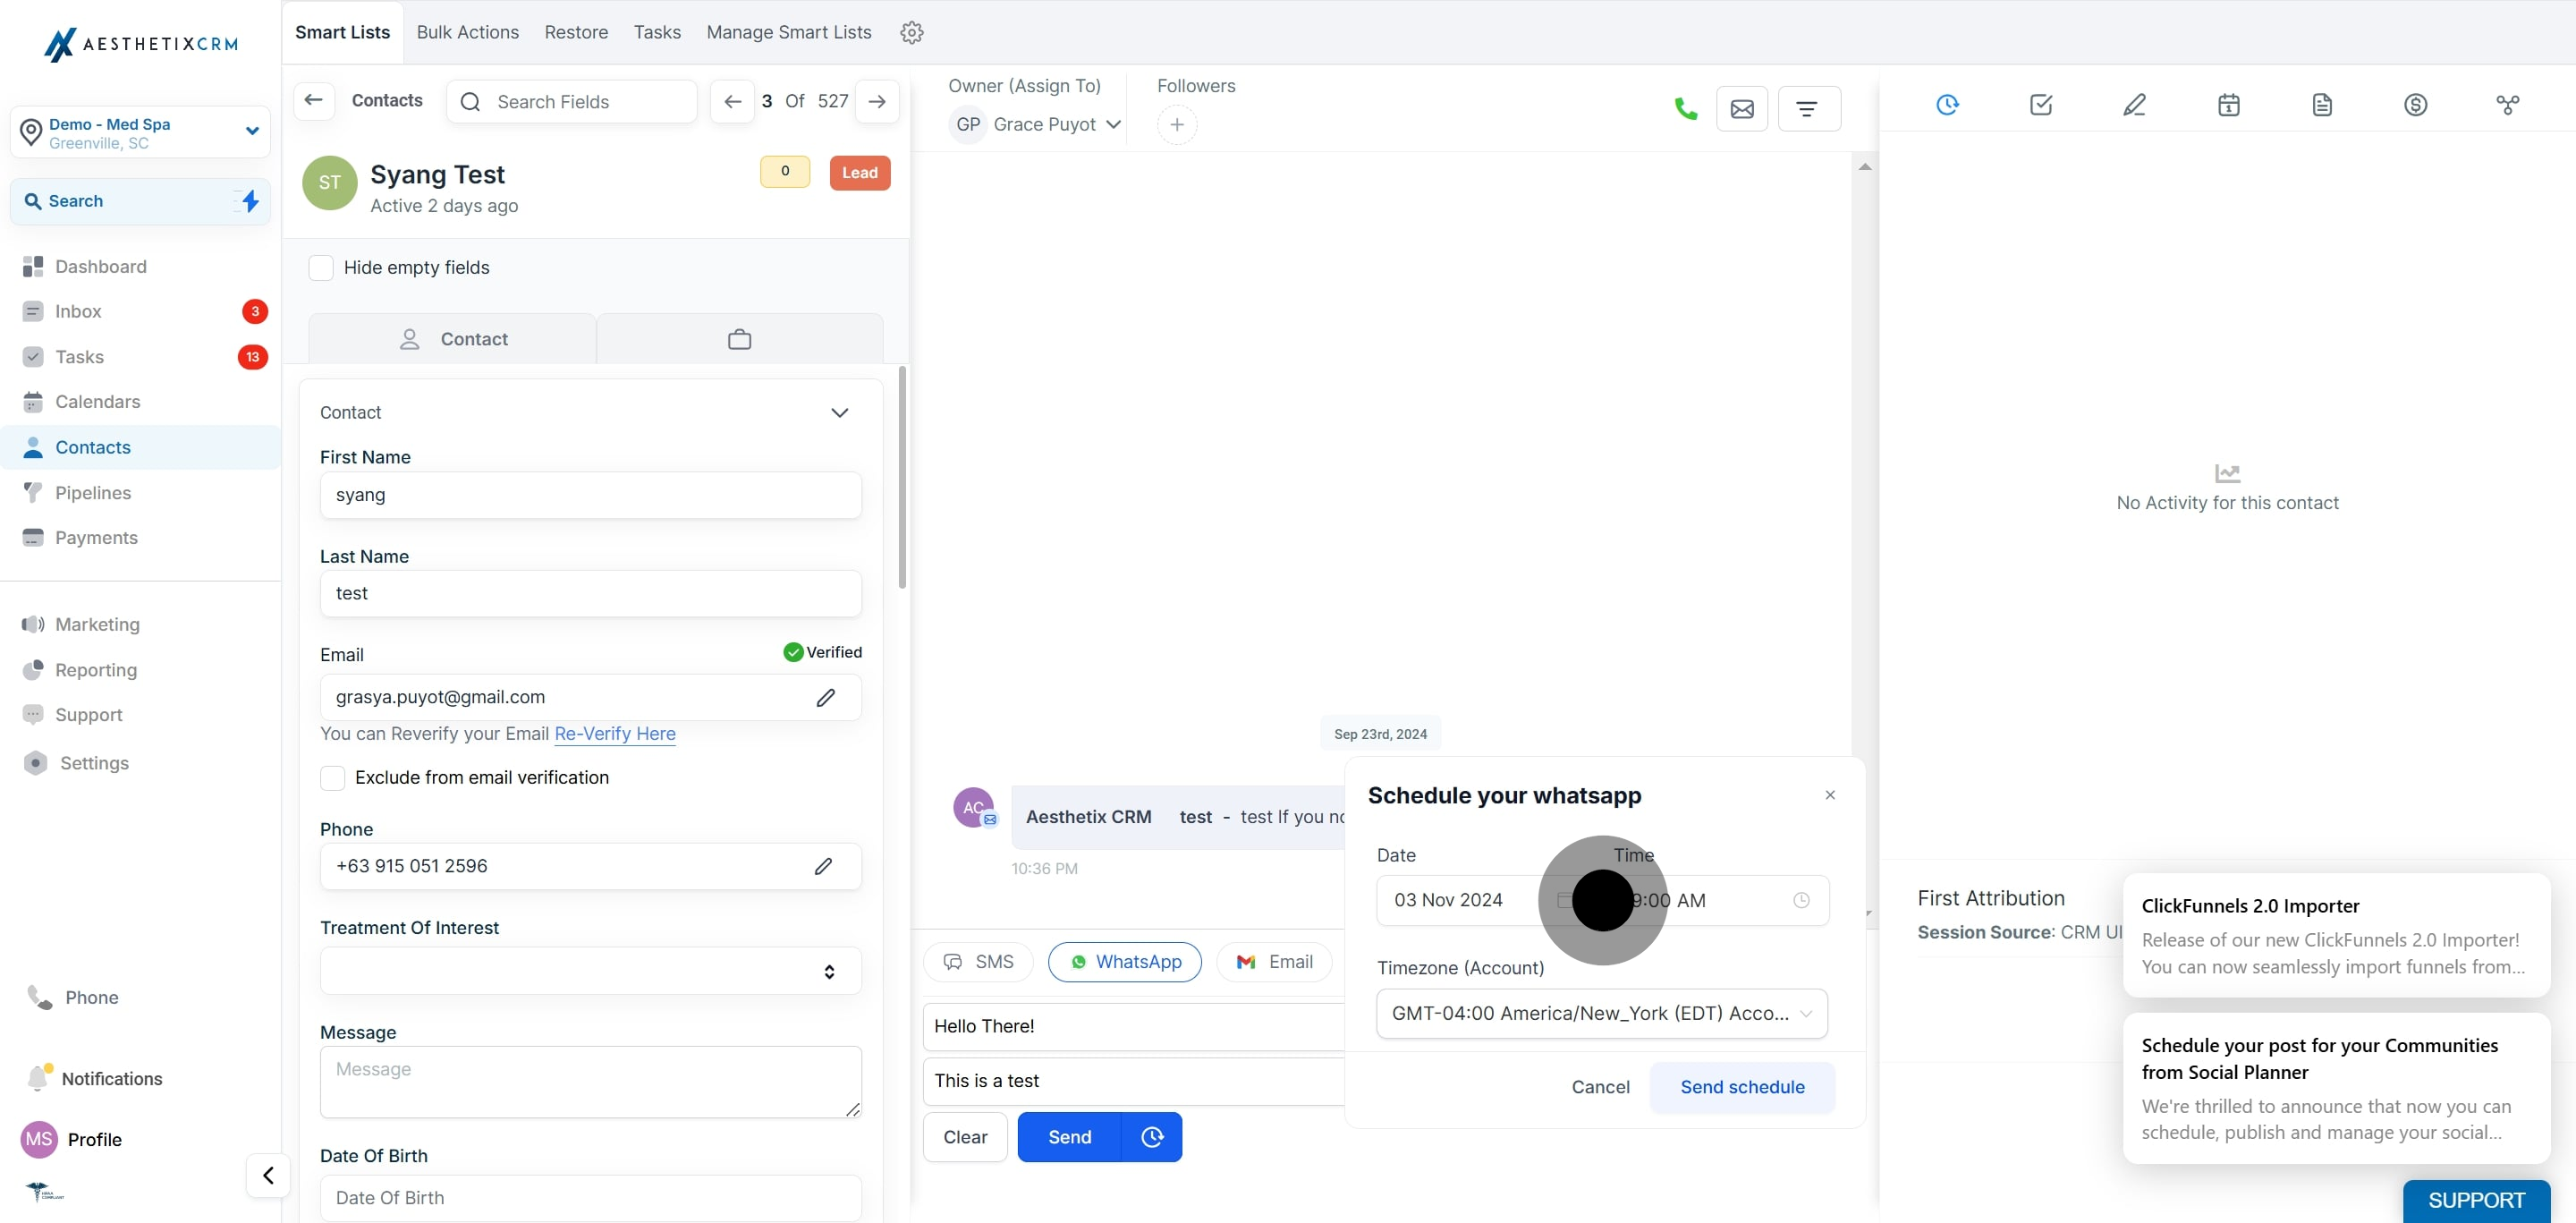Open Pipelines in the sidebar menu

[x=93, y=493]
